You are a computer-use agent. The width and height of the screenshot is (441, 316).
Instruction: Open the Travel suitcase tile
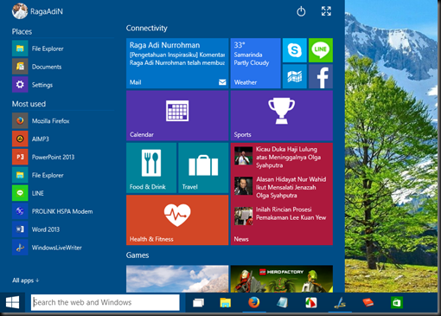click(x=203, y=168)
